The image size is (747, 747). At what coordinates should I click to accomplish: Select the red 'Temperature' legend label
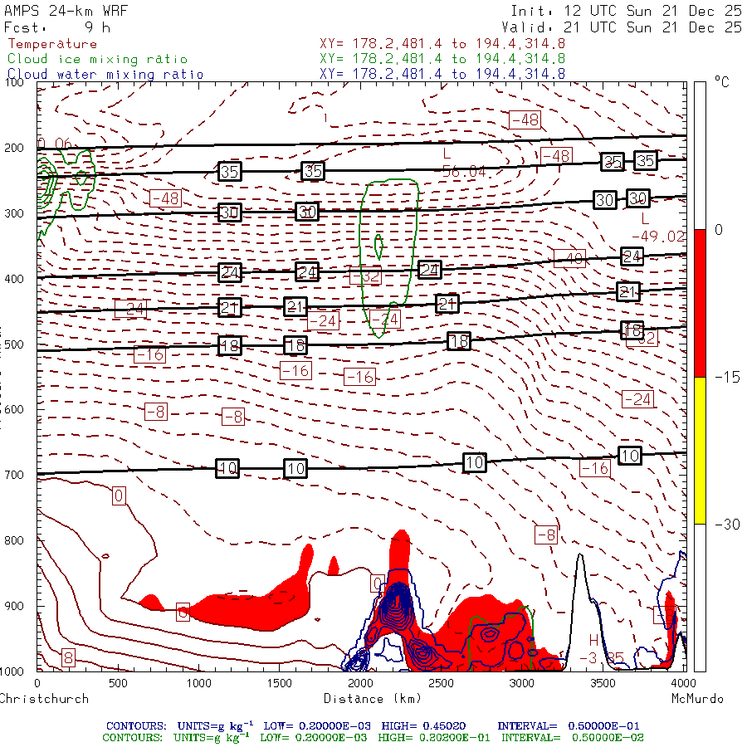pyautogui.click(x=52, y=44)
